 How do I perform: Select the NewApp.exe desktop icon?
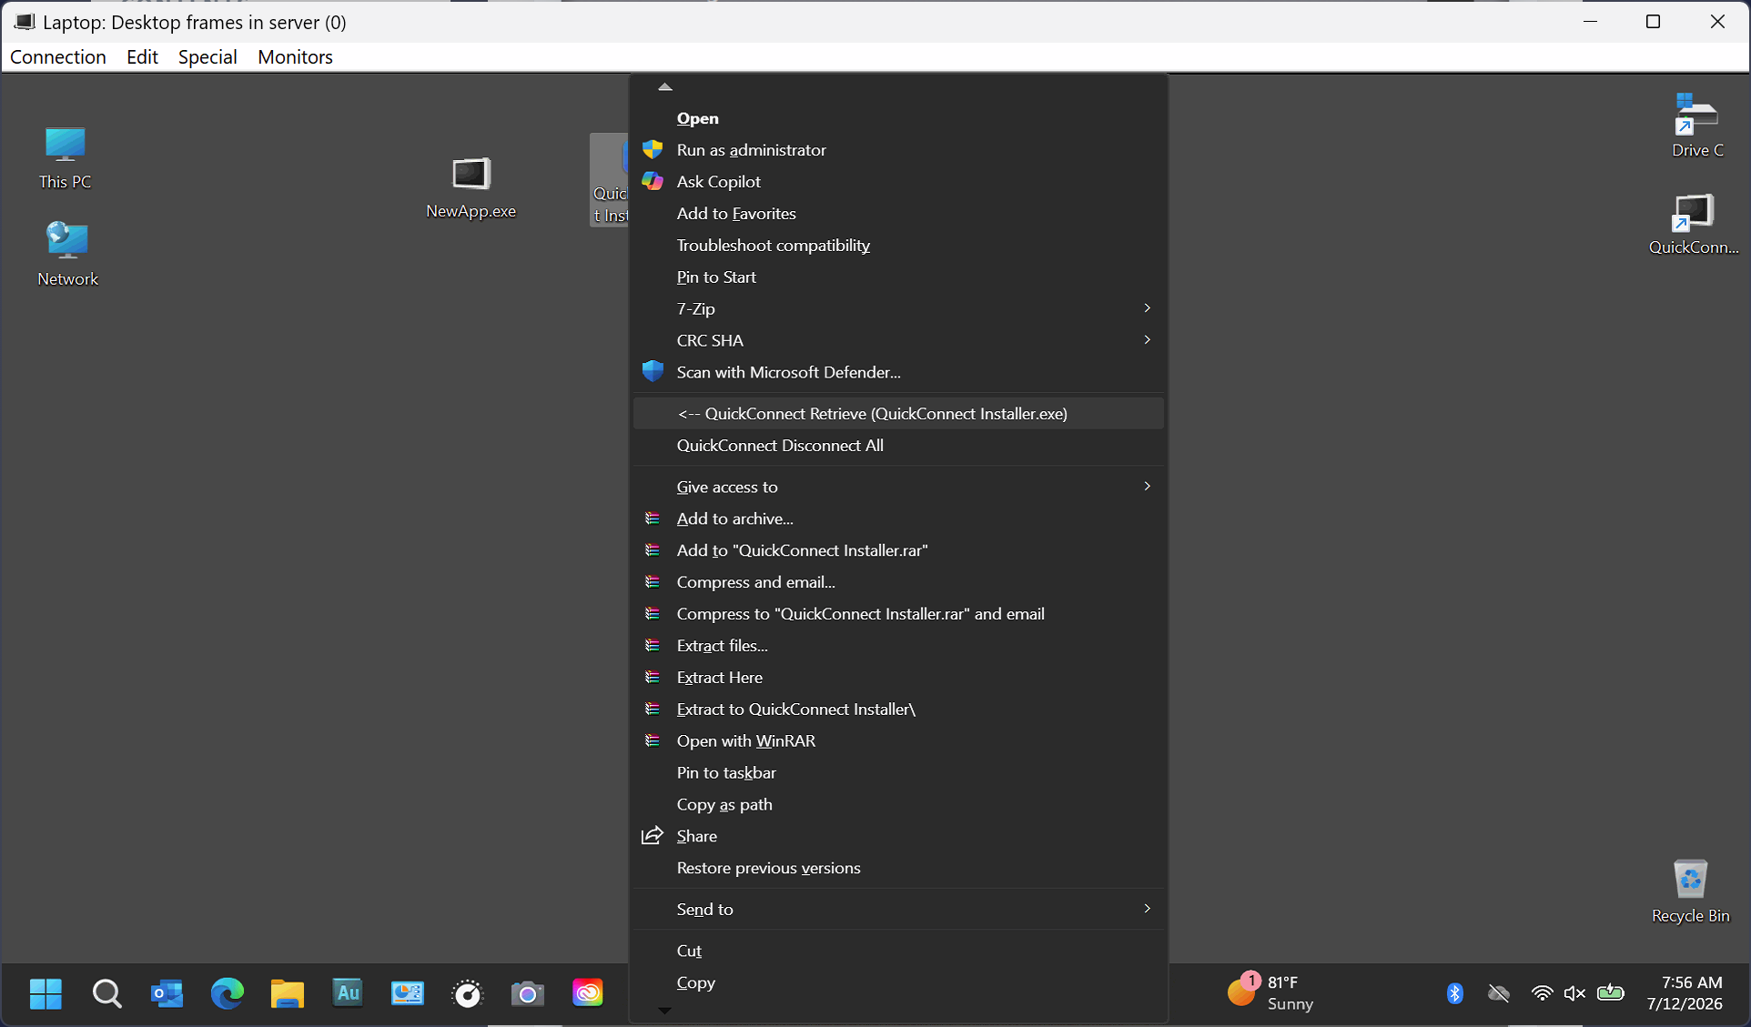(471, 187)
